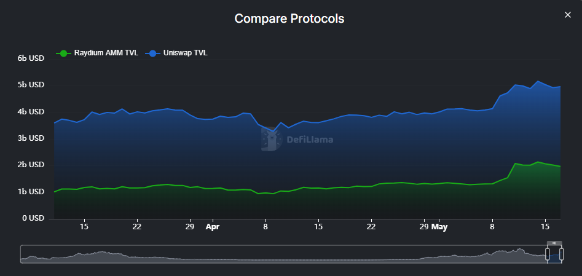The height and width of the screenshot is (276, 582).
Task: Click the 6b USD y-axis label
Action: point(31,58)
